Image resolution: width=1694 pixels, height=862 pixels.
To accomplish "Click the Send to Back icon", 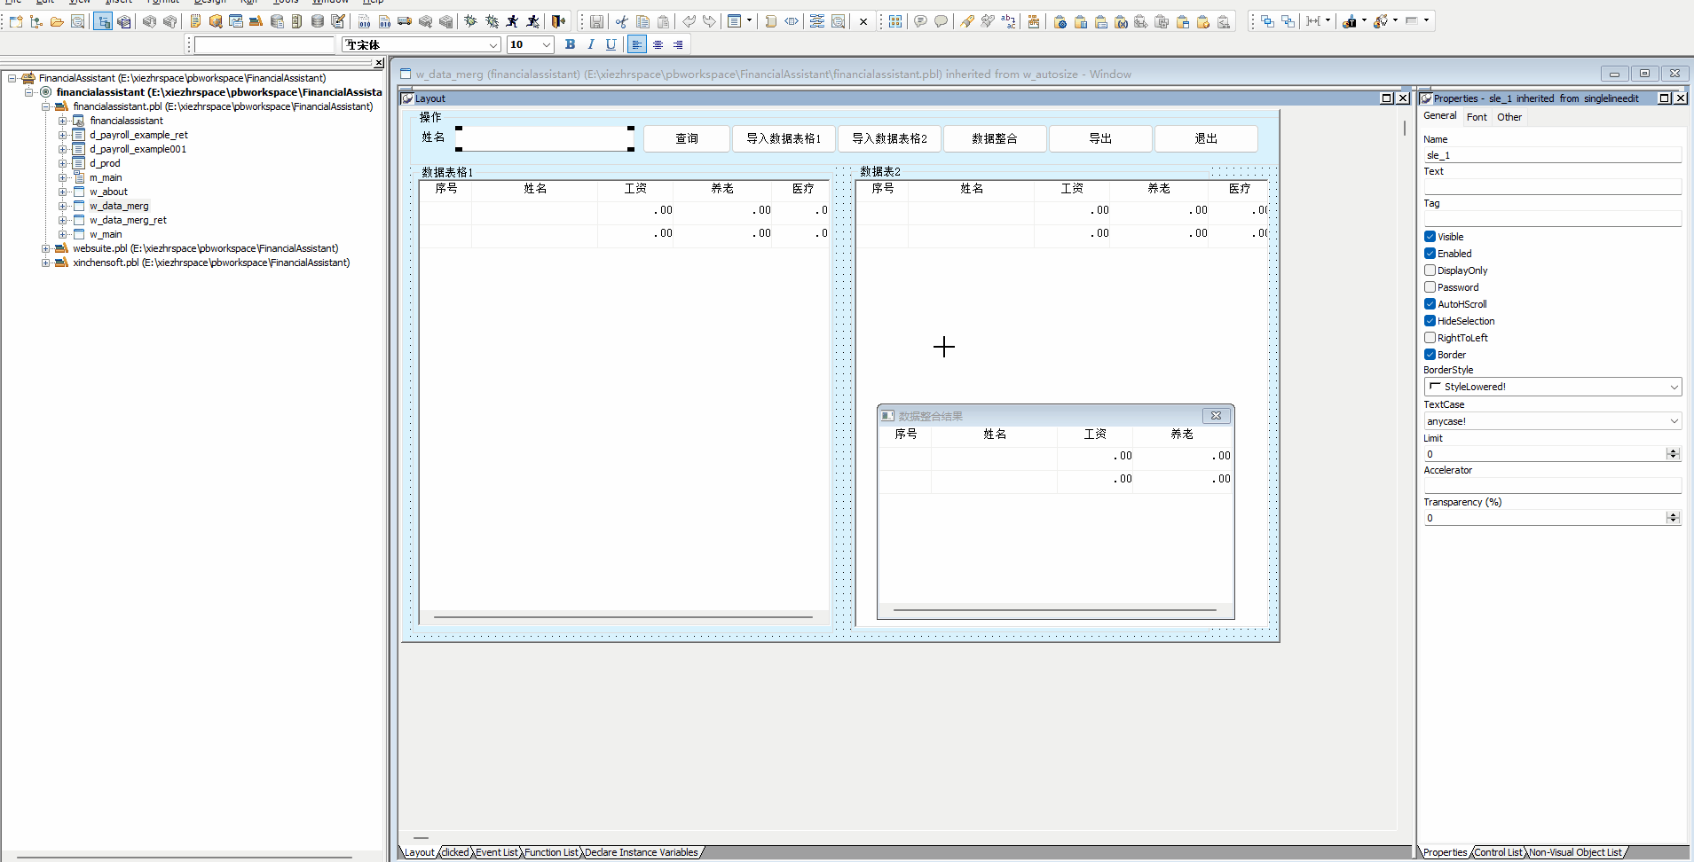I will click(x=1288, y=21).
